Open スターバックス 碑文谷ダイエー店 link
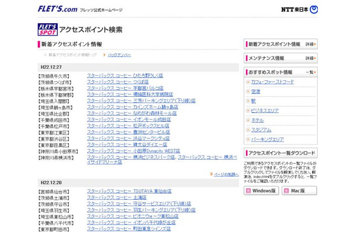Image resolution: width=355 pixels, height=233 pixels. (127, 144)
